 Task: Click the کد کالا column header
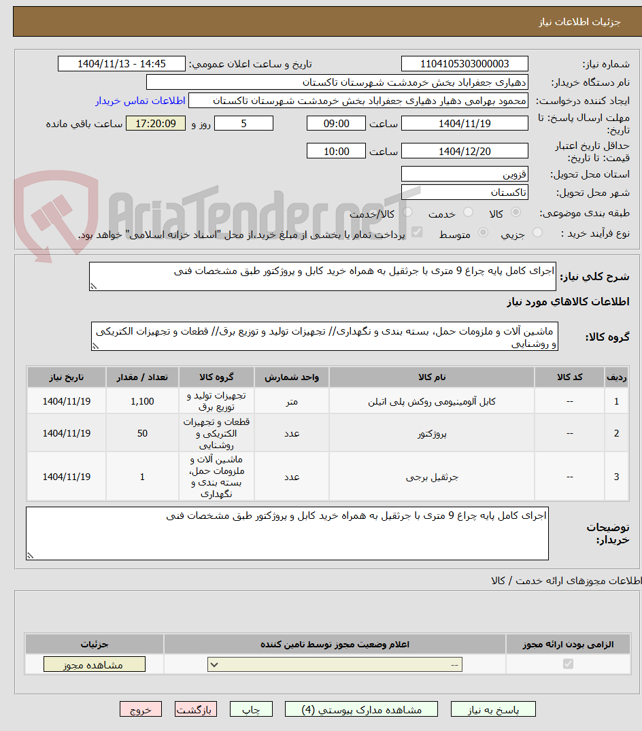click(x=569, y=377)
